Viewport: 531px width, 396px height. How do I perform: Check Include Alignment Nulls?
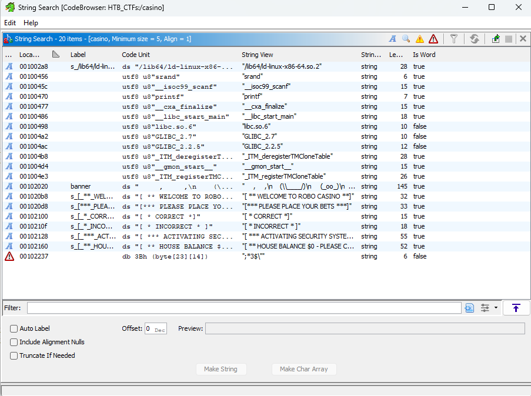(x=14, y=342)
